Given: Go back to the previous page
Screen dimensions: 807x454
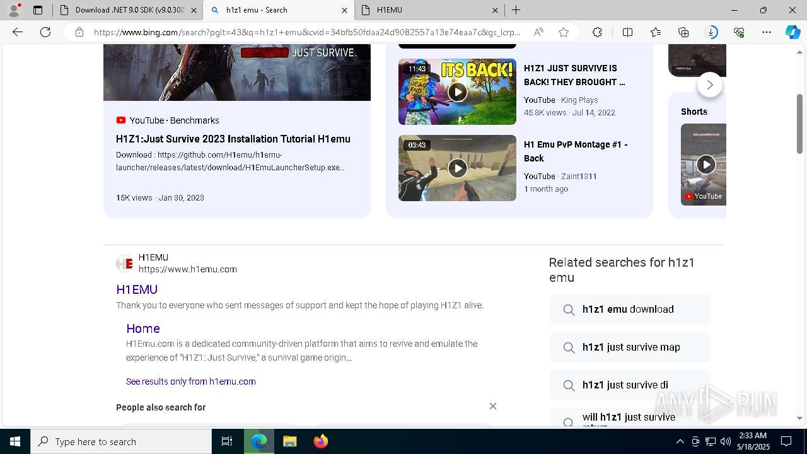Looking at the screenshot, I should (18, 32).
